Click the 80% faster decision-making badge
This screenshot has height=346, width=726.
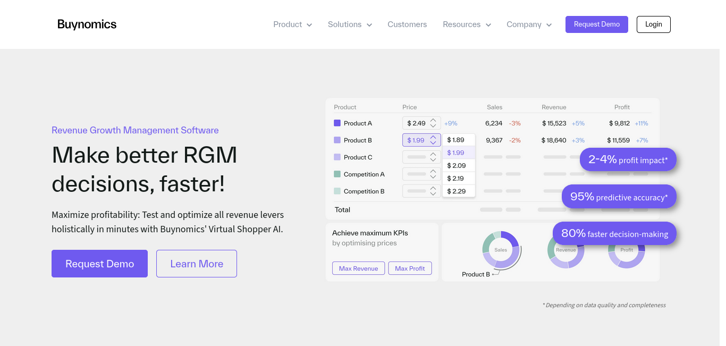pyautogui.click(x=614, y=233)
